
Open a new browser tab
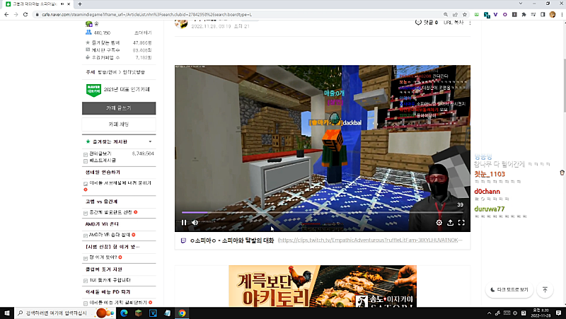pos(80,4)
